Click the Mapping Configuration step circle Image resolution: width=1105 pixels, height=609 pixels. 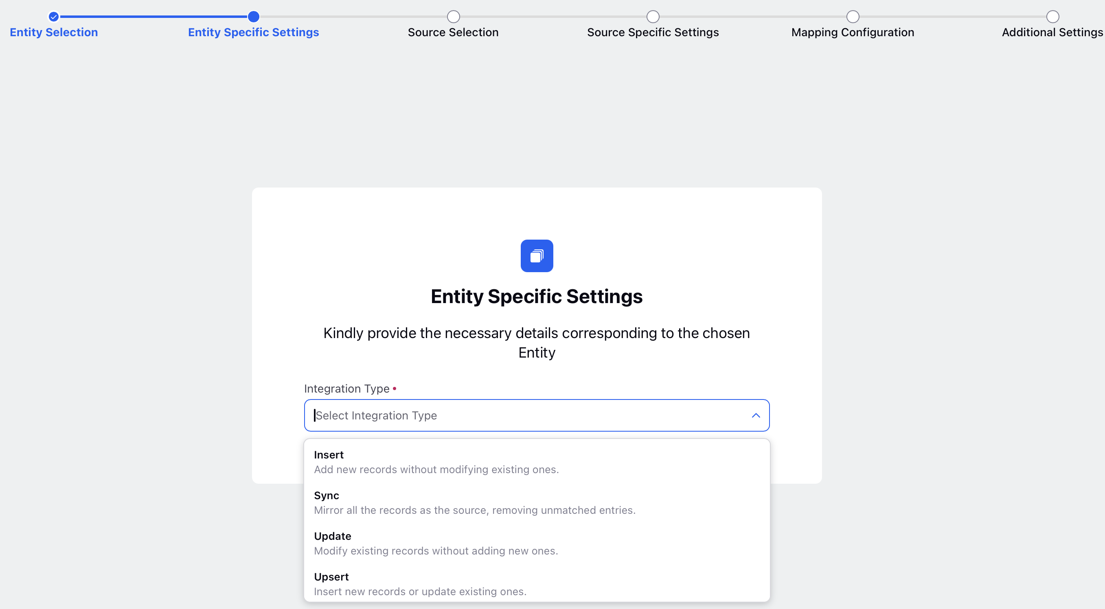click(x=853, y=17)
